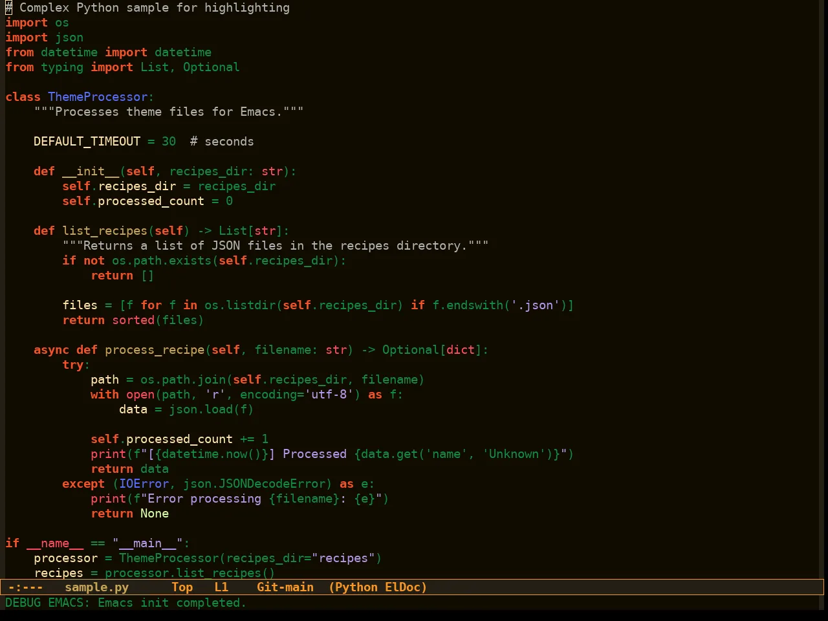Click the DEFAULT_TIMEOUT constant name

click(87, 142)
